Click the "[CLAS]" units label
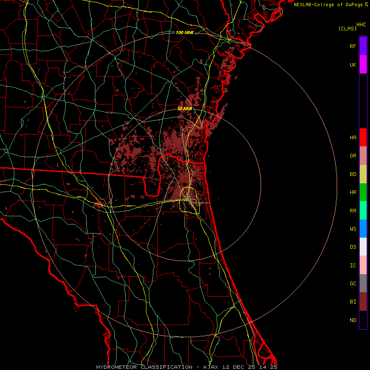The height and width of the screenshot is (370, 370). (x=347, y=28)
